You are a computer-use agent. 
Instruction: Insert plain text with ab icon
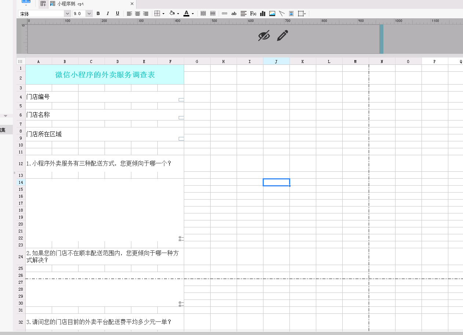click(234, 14)
